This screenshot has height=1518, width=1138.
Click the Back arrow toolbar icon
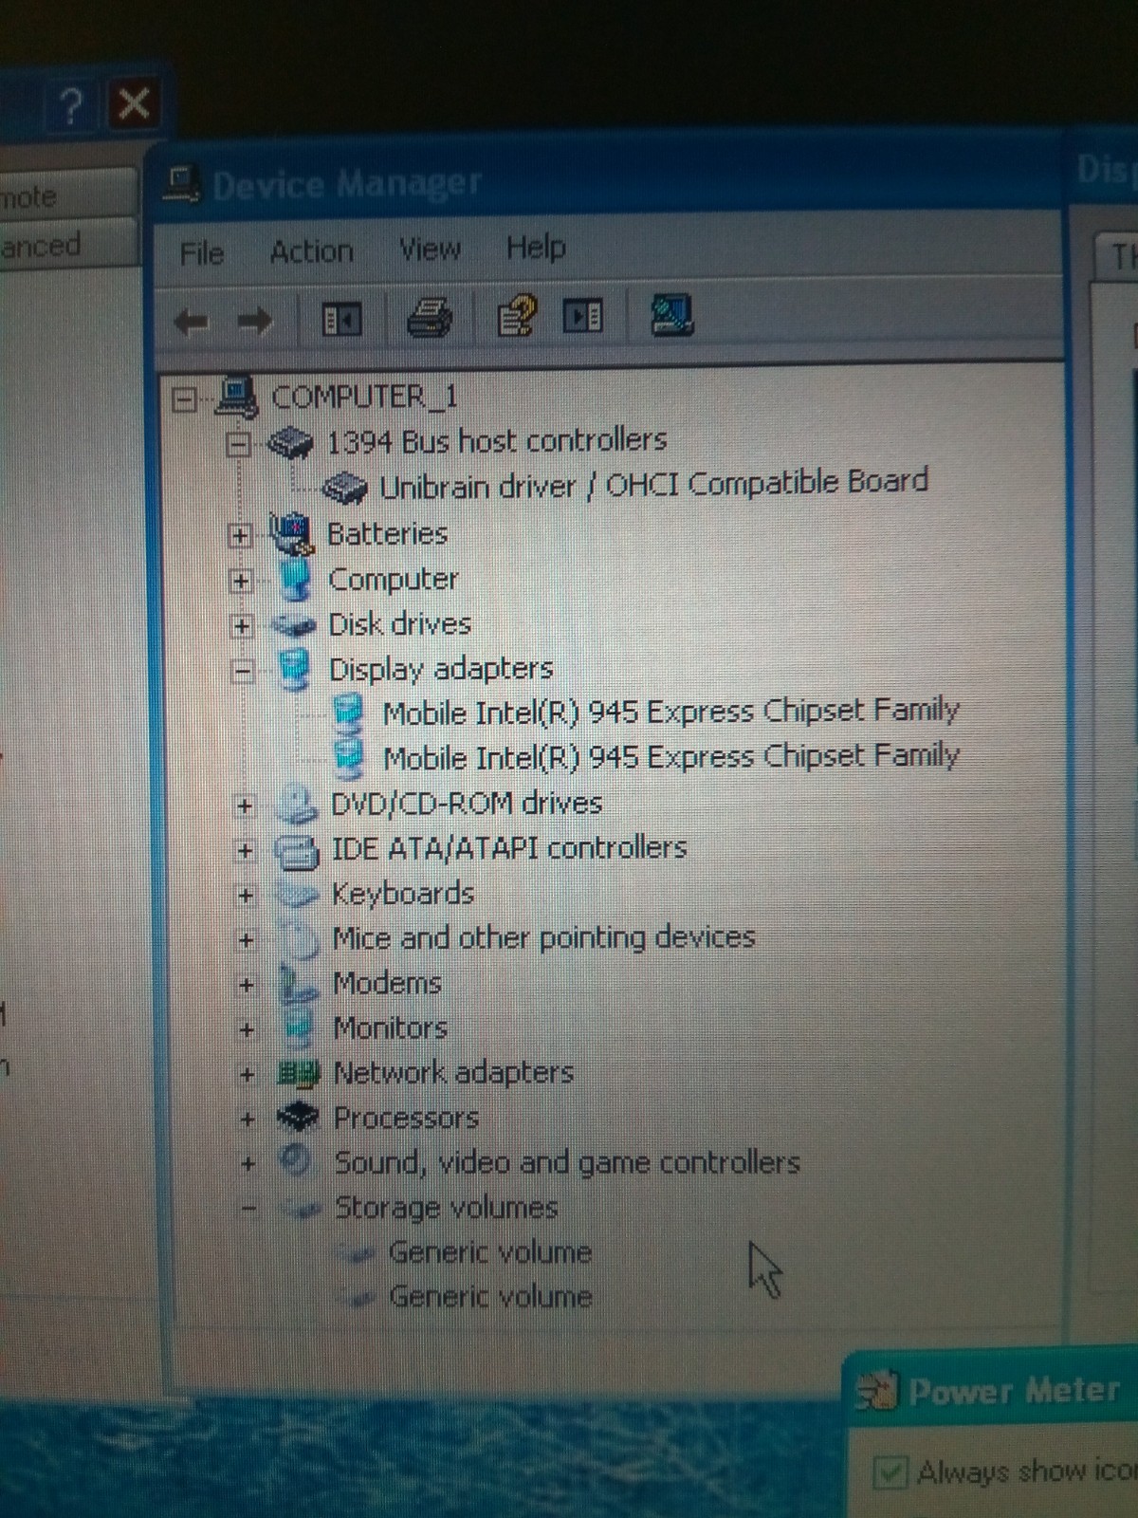(192, 322)
